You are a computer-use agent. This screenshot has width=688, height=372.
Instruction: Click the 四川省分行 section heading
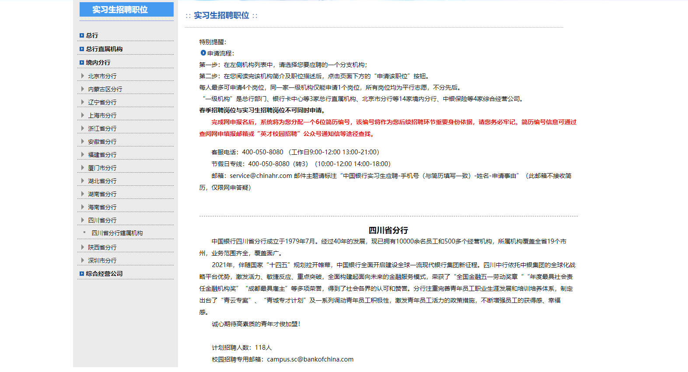[388, 230]
